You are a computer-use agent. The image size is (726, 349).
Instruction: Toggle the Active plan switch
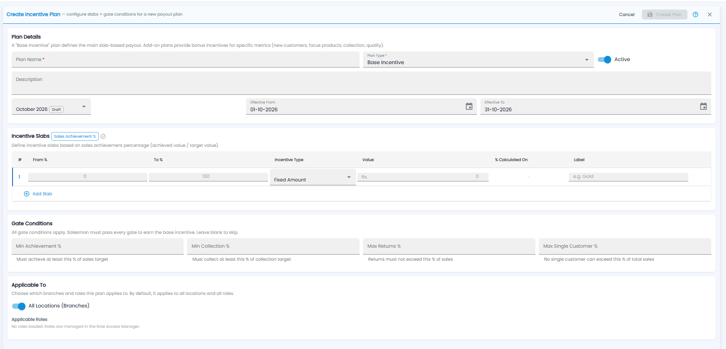pyautogui.click(x=604, y=59)
